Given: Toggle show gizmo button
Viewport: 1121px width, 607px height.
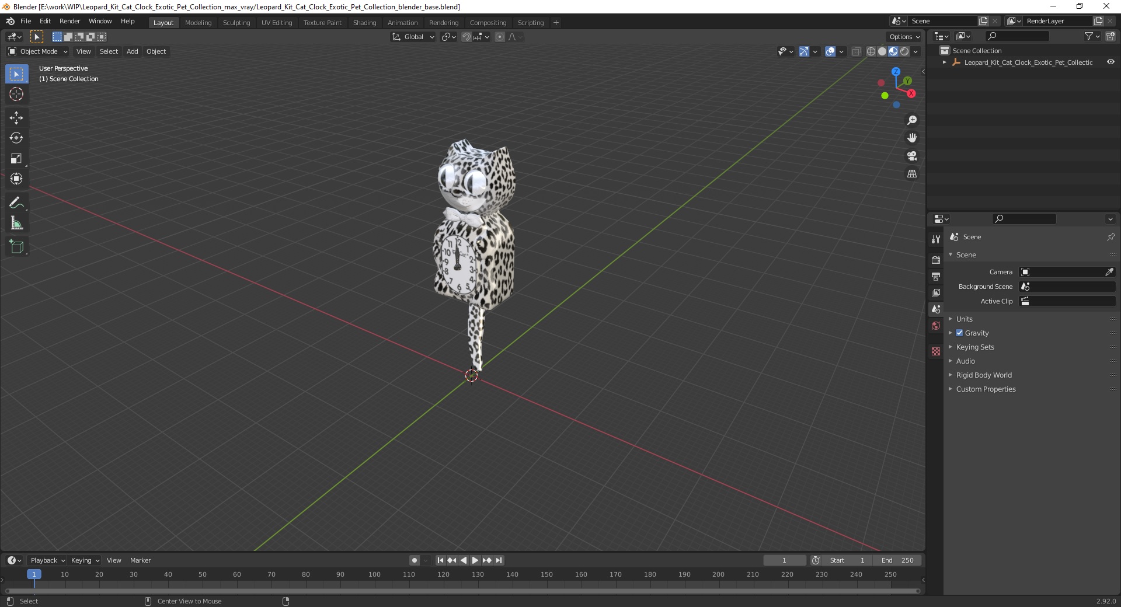Looking at the screenshot, I should pos(804,51).
